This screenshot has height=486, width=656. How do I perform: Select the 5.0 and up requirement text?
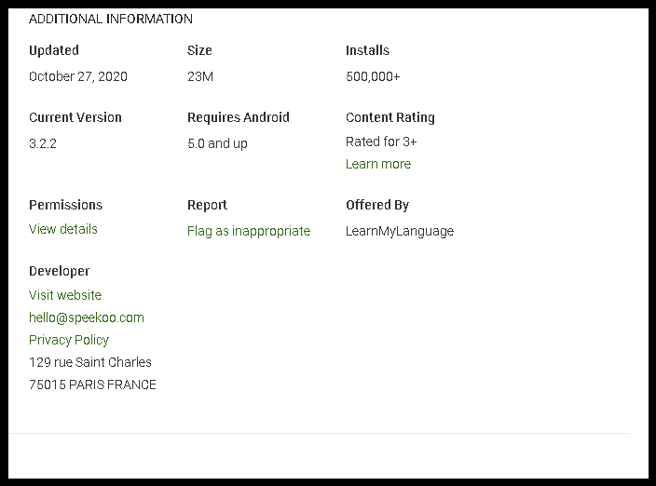tap(217, 143)
